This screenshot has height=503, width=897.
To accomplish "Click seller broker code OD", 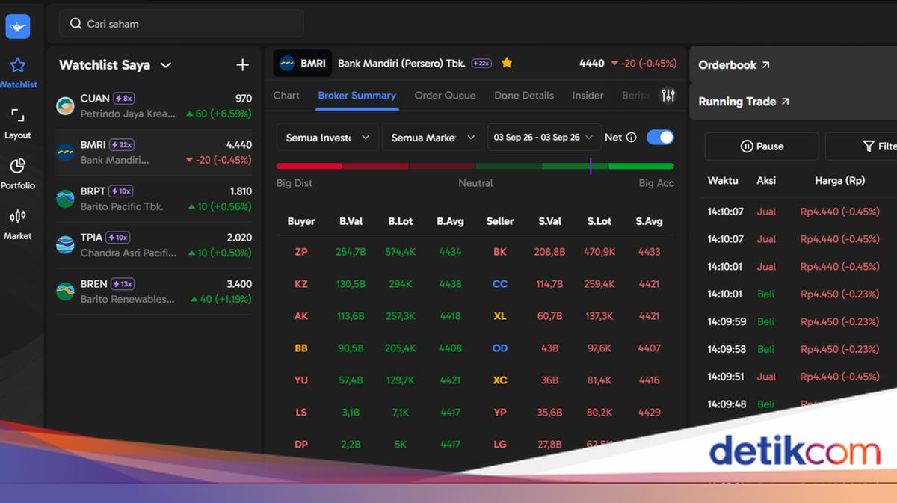I will pos(500,348).
